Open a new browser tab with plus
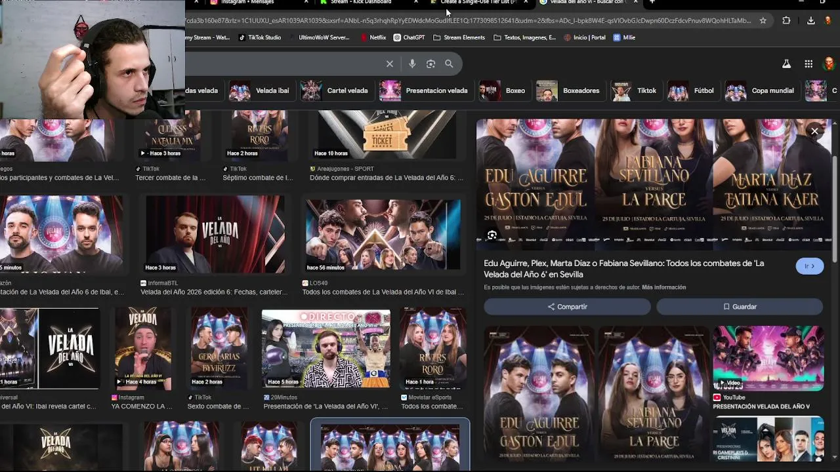840x472 pixels. coord(652,2)
